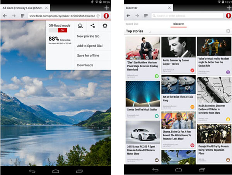Open a new tab in the Discover window
The width and height of the screenshot is (232, 175).
(229, 8)
